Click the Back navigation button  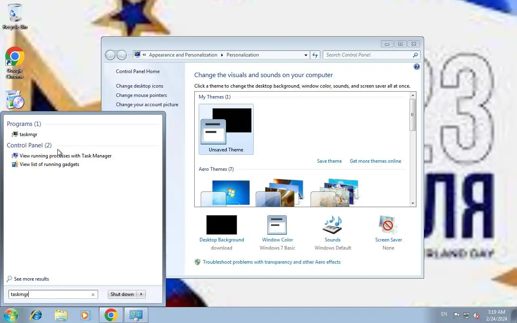(110, 55)
